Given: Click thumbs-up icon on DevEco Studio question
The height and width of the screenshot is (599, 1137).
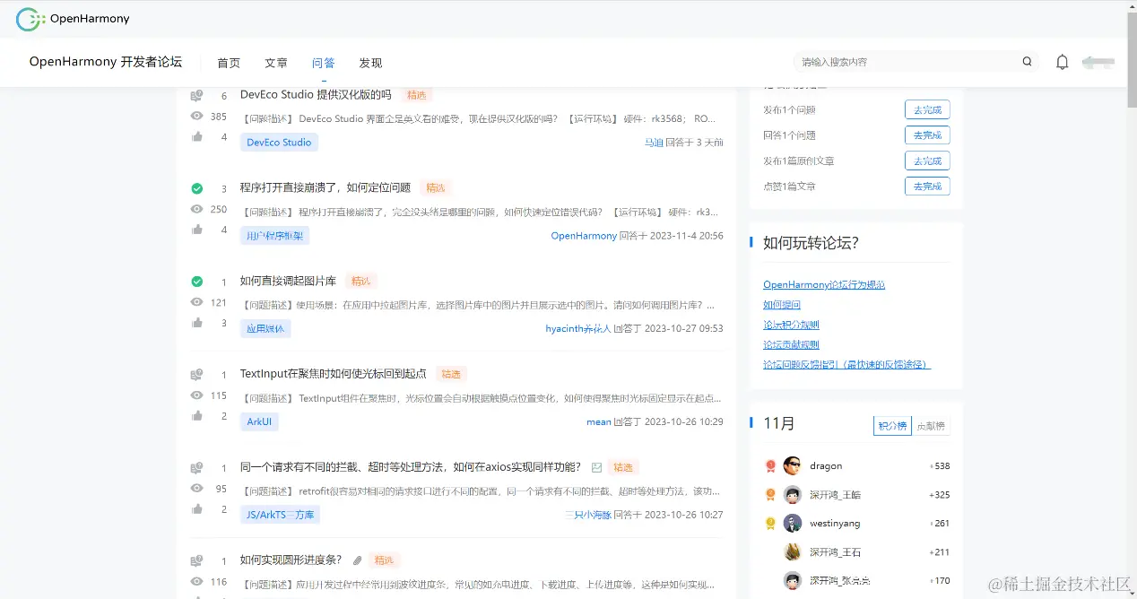Looking at the screenshot, I should point(196,137).
